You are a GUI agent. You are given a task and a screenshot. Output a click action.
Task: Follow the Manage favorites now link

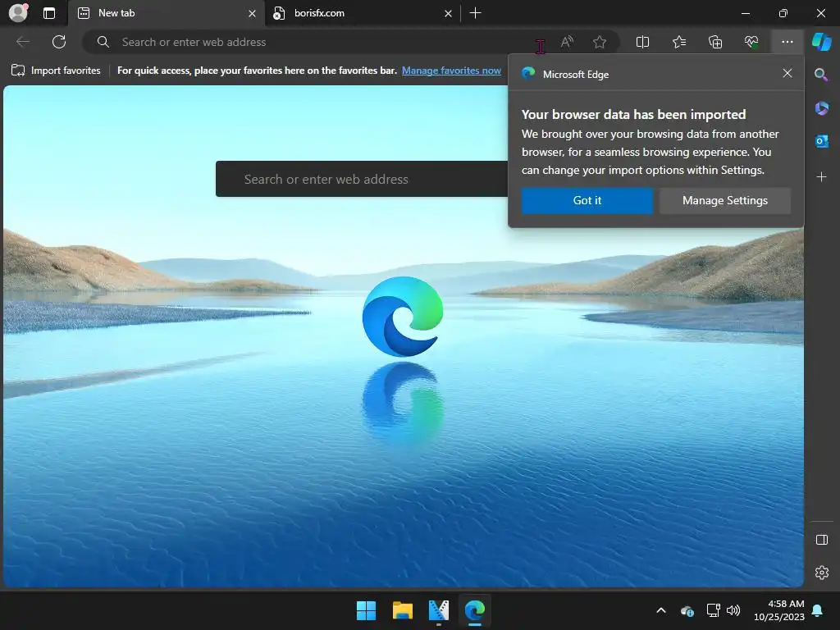pyautogui.click(x=451, y=71)
